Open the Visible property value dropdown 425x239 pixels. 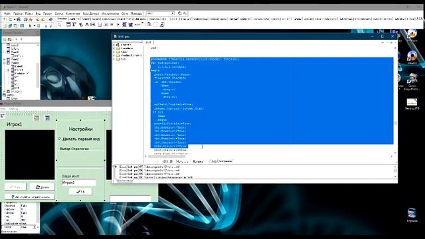pyautogui.click(x=34, y=227)
